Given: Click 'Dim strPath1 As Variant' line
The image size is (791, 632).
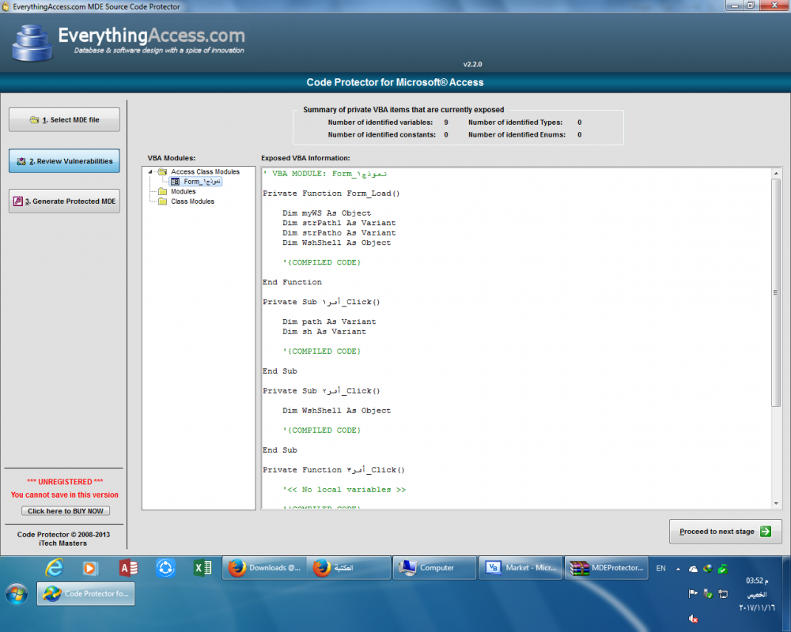Looking at the screenshot, I should (339, 223).
